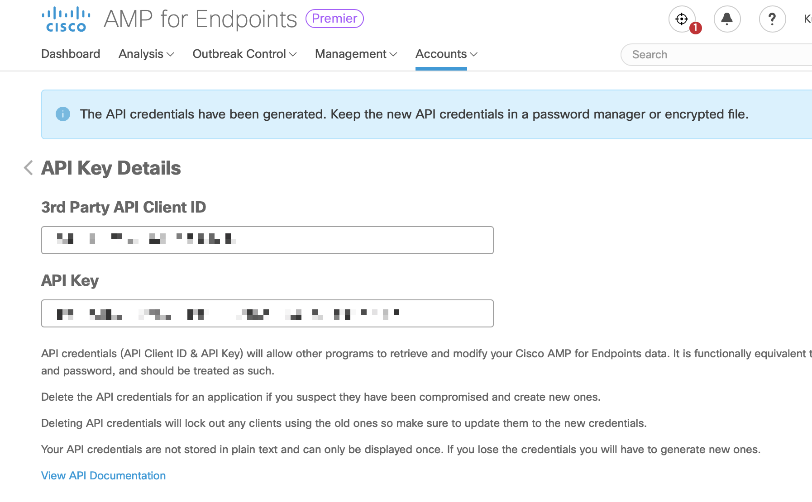
Task: Expand the Outbreak Control dropdown menu
Action: pyautogui.click(x=244, y=54)
